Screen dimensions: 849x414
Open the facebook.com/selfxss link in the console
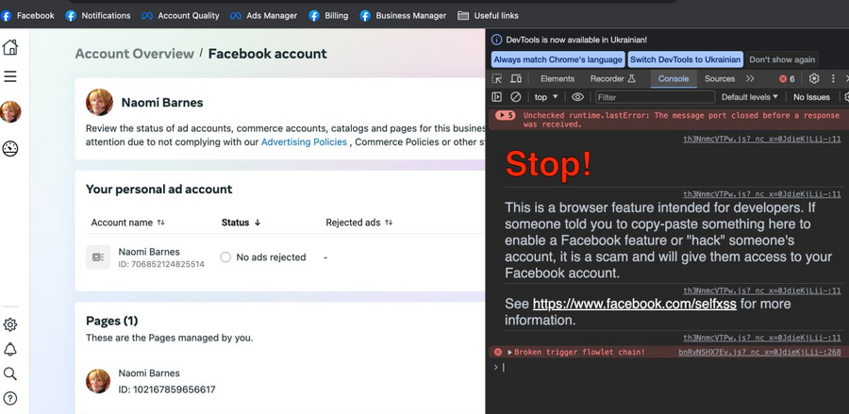pos(634,304)
